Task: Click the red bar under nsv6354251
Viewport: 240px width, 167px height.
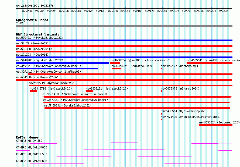Action: 116,69
